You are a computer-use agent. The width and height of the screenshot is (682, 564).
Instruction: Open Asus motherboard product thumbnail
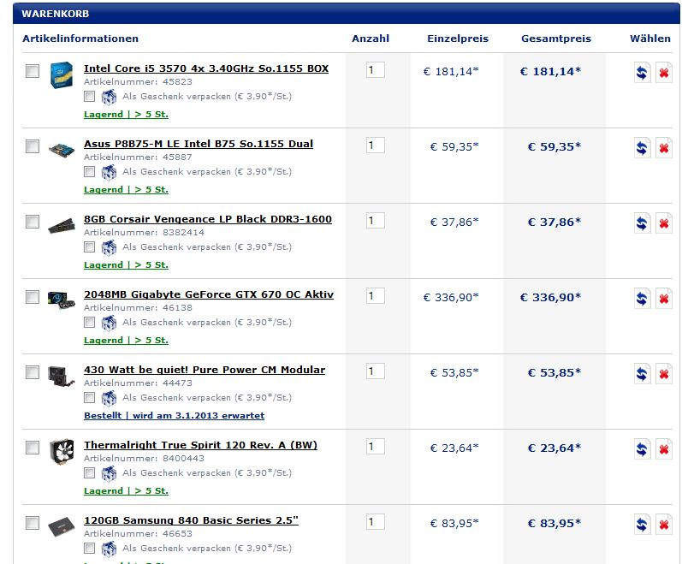[62, 150]
